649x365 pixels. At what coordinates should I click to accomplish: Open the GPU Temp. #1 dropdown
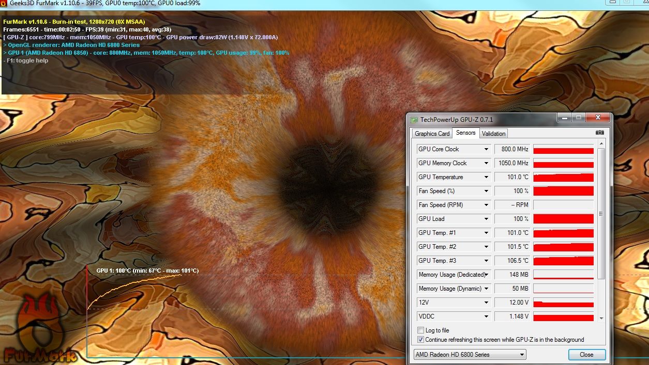[x=486, y=233]
